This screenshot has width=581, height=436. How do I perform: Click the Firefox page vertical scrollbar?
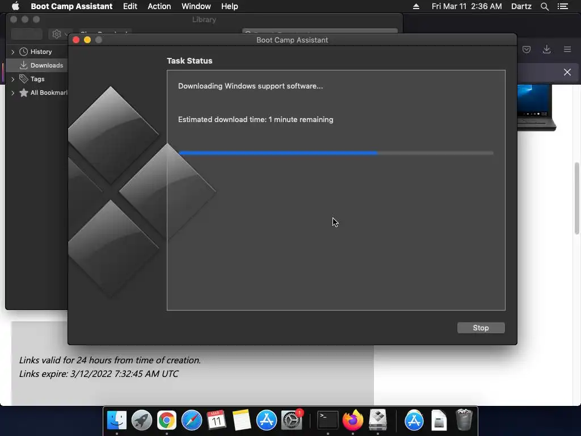pyautogui.click(x=576, y=198)
